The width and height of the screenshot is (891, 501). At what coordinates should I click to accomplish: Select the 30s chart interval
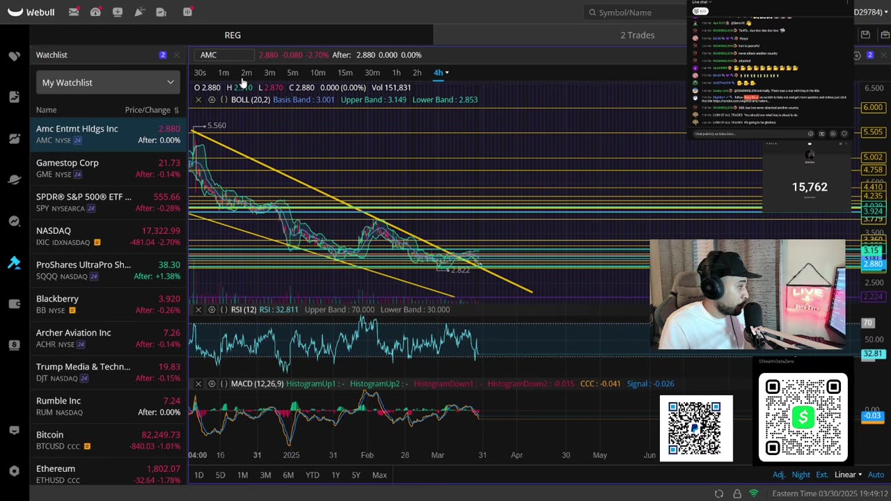coord(200,72)
